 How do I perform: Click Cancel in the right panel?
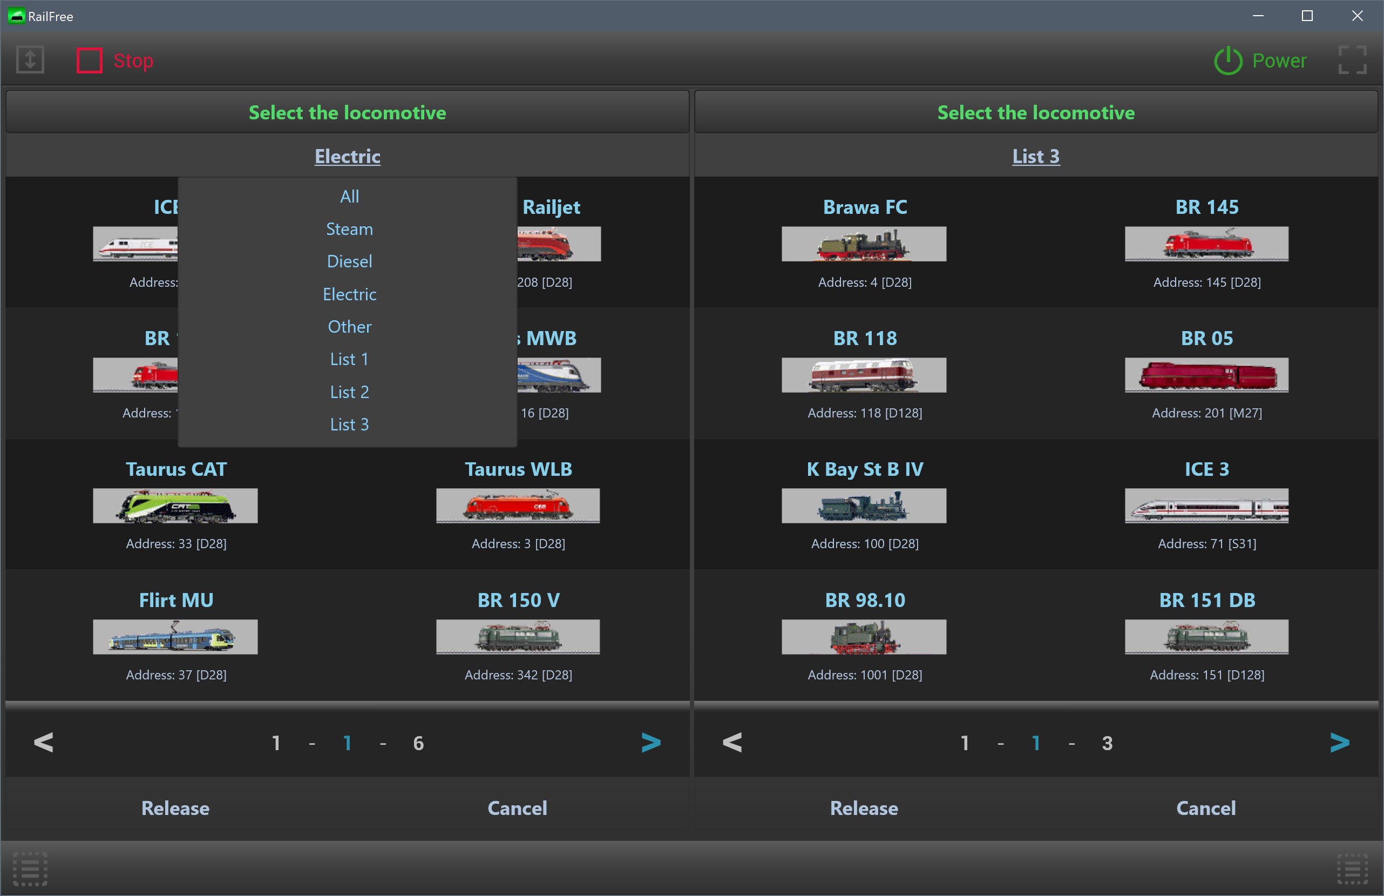1205,807
